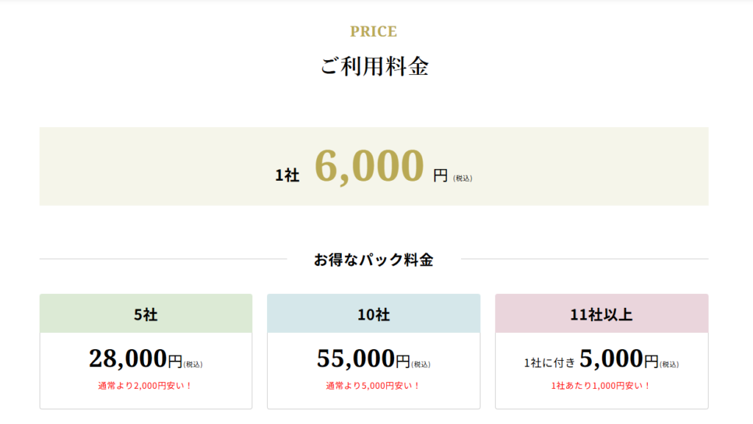Select the green 5社 pack header
Image resolution: width=753 pixels, height=424 pixels.
(x=146, y=315)
